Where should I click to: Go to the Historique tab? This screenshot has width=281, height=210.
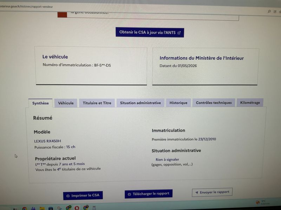pyautogui.click(x=178, y=103)
